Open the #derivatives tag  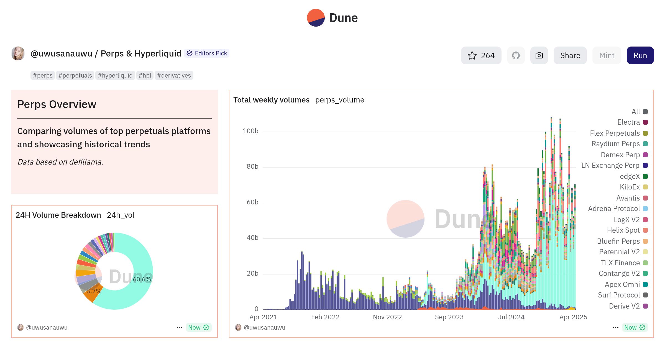(x=174, y=75)
